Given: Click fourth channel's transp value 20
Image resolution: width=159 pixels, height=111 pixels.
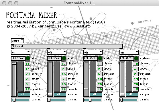Looking at the screenshot, I should 136,84.
